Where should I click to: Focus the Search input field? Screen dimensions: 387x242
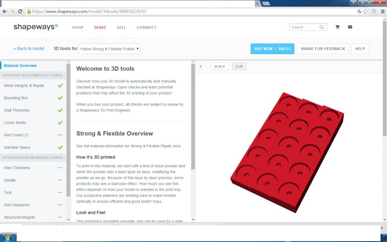coord(305,27)
